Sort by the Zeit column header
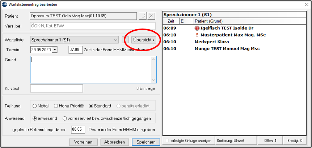 click(171, 21)
